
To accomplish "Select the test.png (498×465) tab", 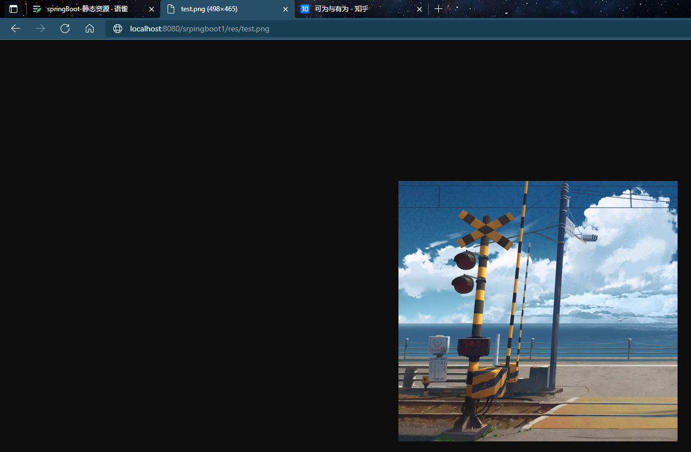I will click(228, 9).
